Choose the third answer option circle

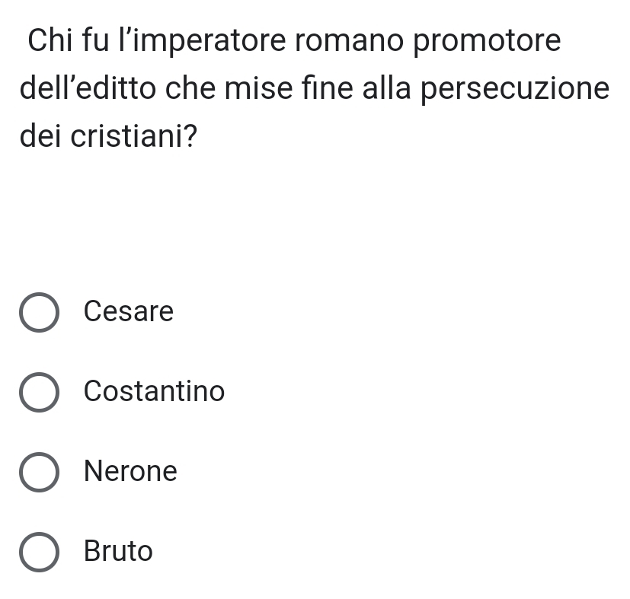coord(39,472)
